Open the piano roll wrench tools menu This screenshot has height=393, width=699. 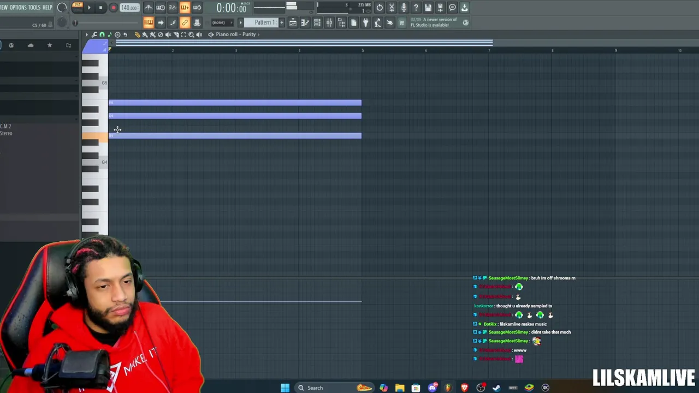pyautogui.click(x=94, y=34)
